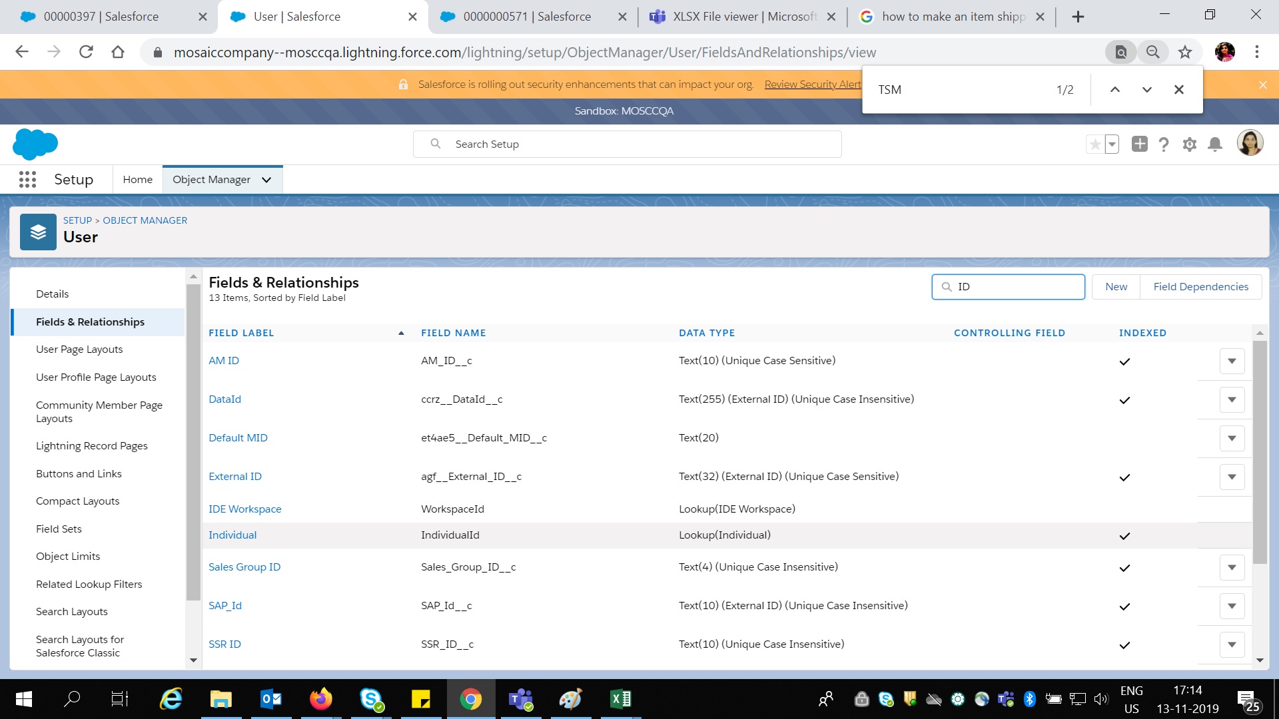Viewport: 1279px width, 719px height.
Task: Close the find-in-page bar
Action: coord(1178,89)
